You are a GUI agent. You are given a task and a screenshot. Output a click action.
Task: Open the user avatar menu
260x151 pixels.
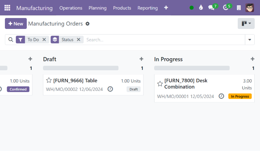249,8
